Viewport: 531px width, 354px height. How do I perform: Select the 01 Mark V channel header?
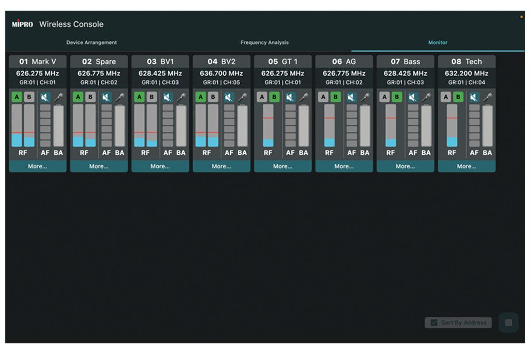tap(38, 62)
